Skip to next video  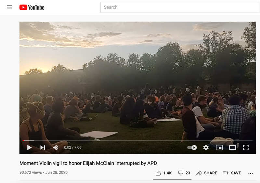(x=43, y=147)
